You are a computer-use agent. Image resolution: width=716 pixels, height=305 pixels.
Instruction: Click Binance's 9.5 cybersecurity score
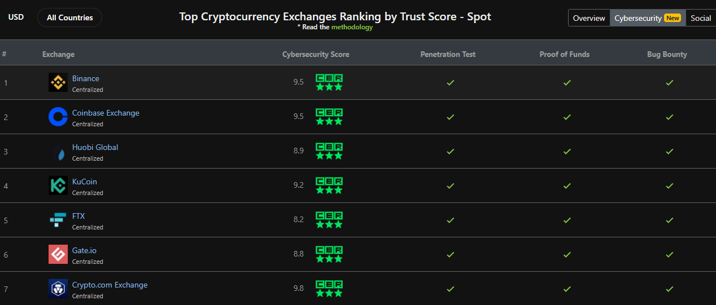point(299,82)
